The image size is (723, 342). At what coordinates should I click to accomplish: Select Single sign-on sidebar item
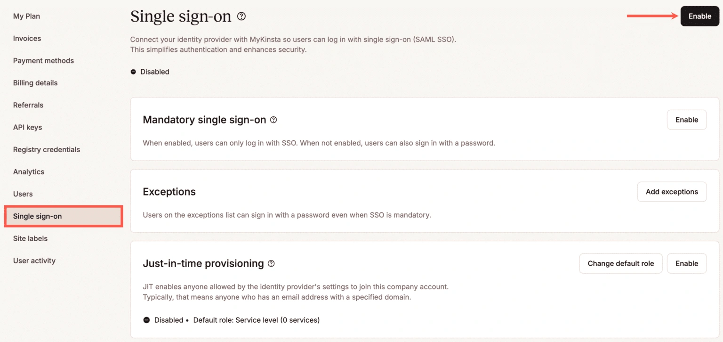pos(38,216)
